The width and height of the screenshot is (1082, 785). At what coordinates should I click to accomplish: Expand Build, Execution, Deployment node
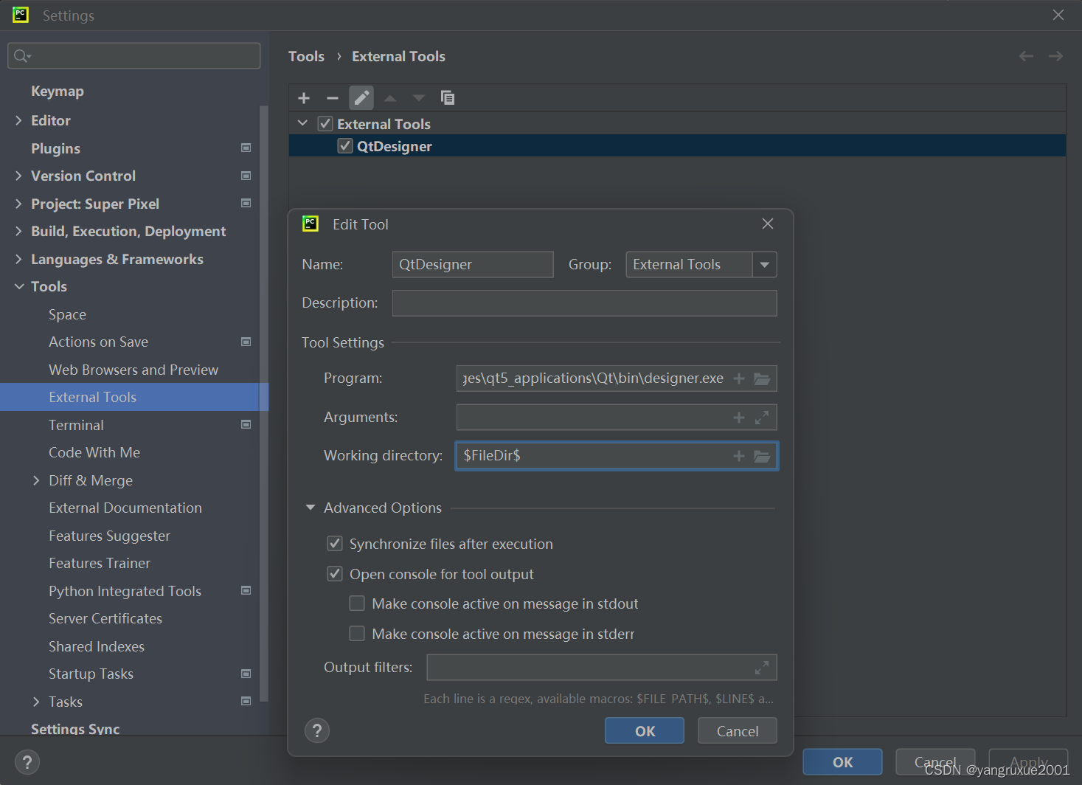(x=18, y=231)
